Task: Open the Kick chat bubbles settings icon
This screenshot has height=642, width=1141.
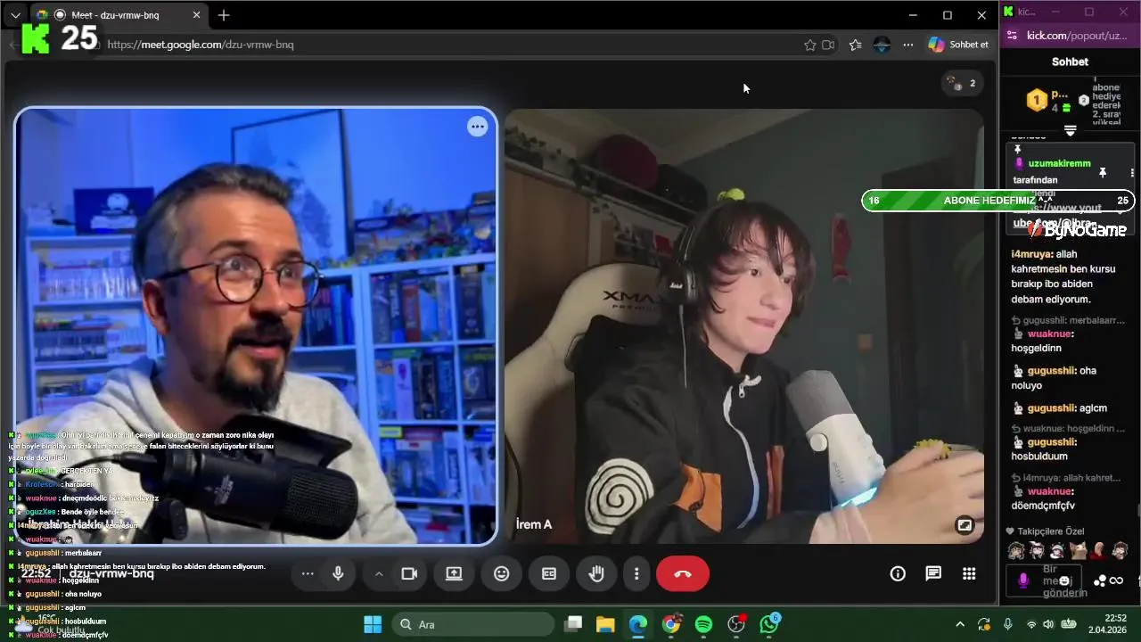Action: pyautogui.click(x=1100, y=581)
